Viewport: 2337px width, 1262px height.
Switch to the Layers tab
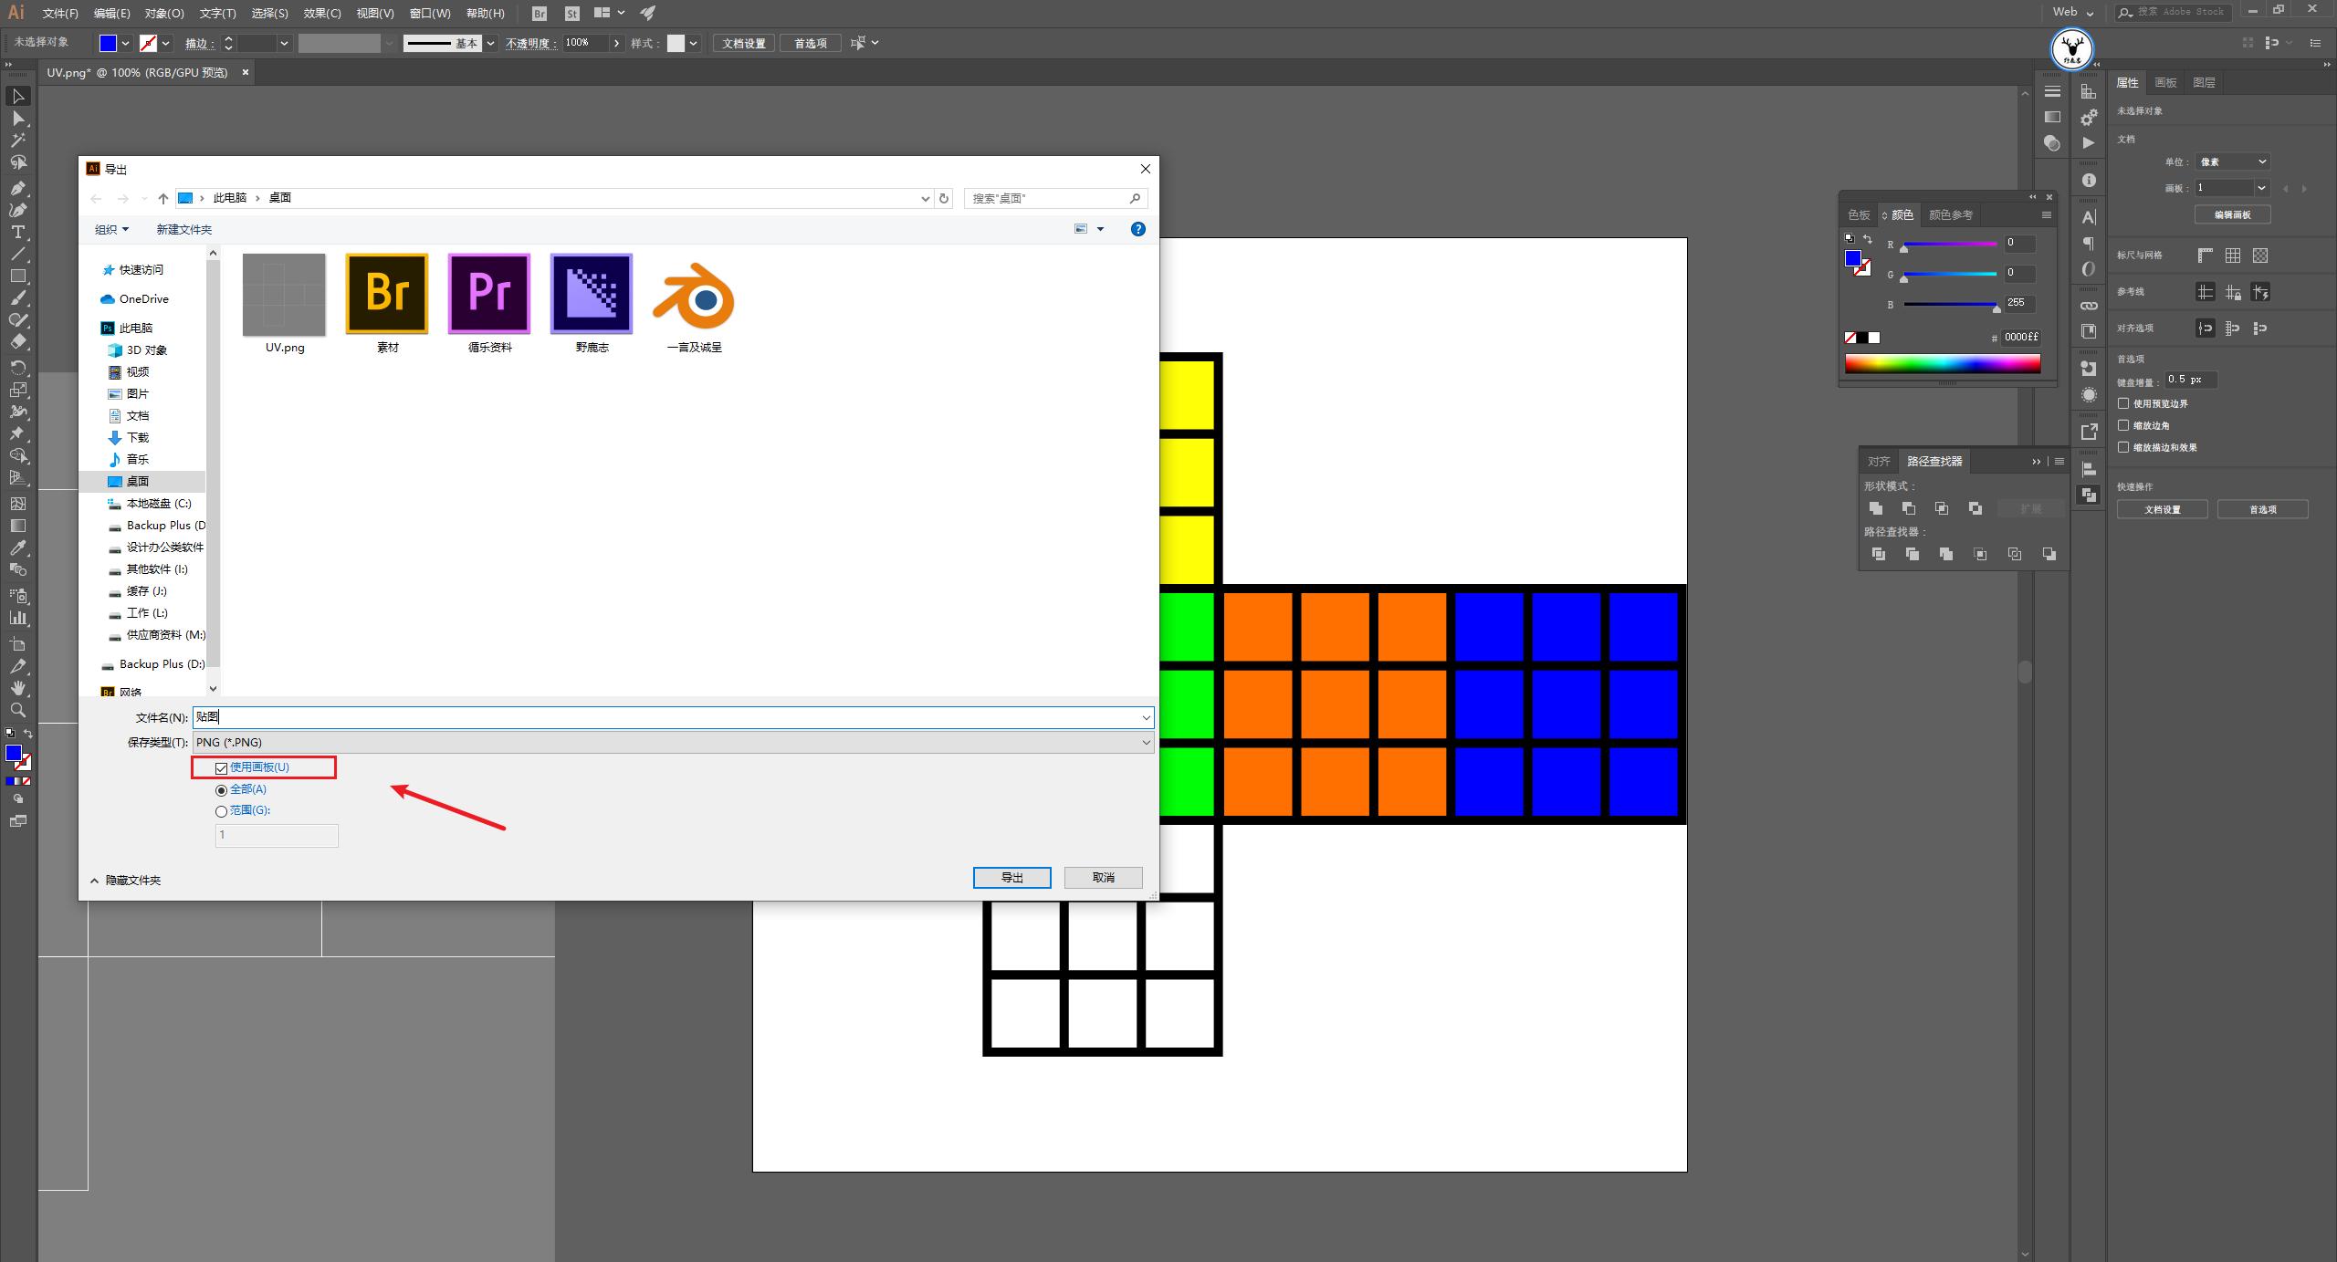coord(2204,82)
